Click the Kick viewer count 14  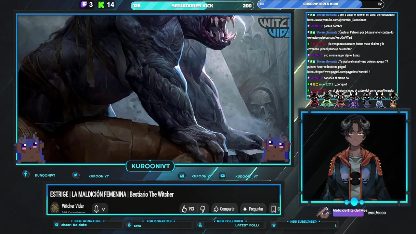click(x=110, y=5)
